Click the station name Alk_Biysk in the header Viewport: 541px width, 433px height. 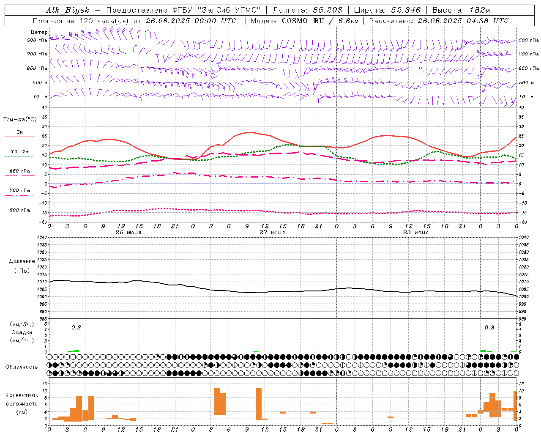coord(68,10)
